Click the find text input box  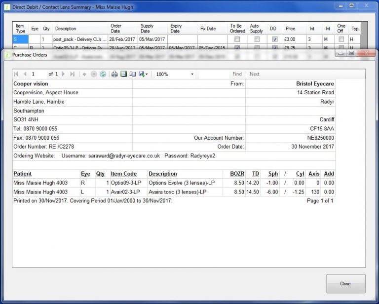[214, 74]
